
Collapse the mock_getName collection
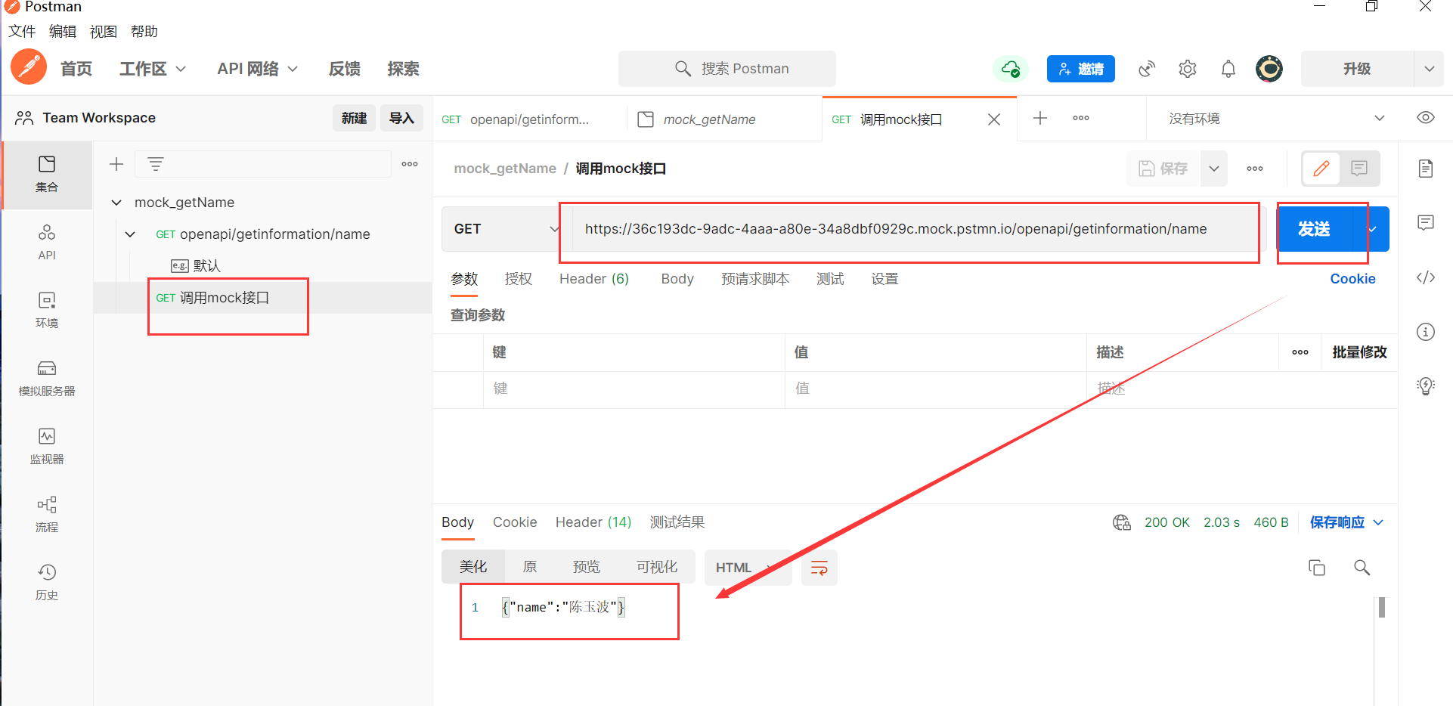116,203
